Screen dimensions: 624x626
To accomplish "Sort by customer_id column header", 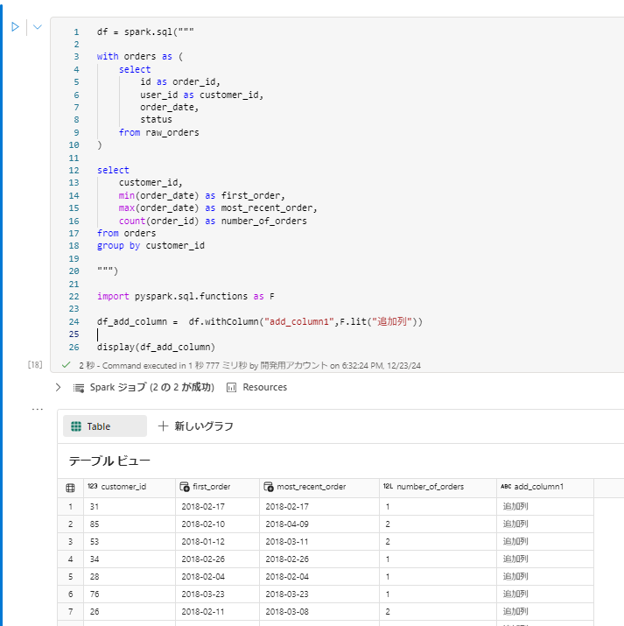I will pos(130,487).
